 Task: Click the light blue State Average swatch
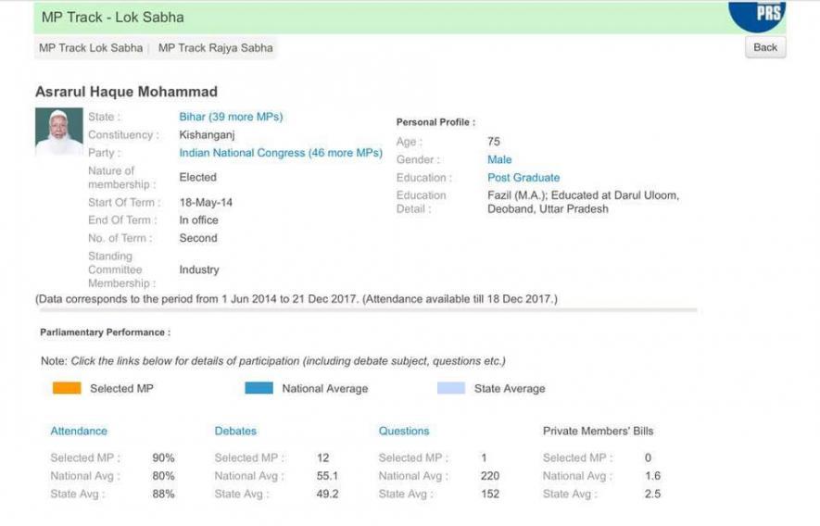(x=451, y=388)
